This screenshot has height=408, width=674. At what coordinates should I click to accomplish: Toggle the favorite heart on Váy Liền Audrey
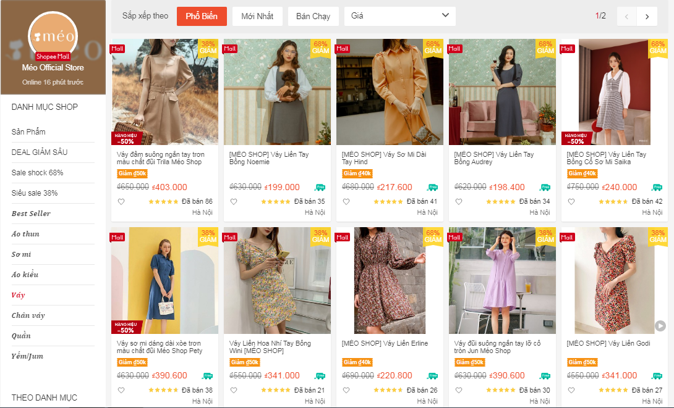(x=458, y=201)
